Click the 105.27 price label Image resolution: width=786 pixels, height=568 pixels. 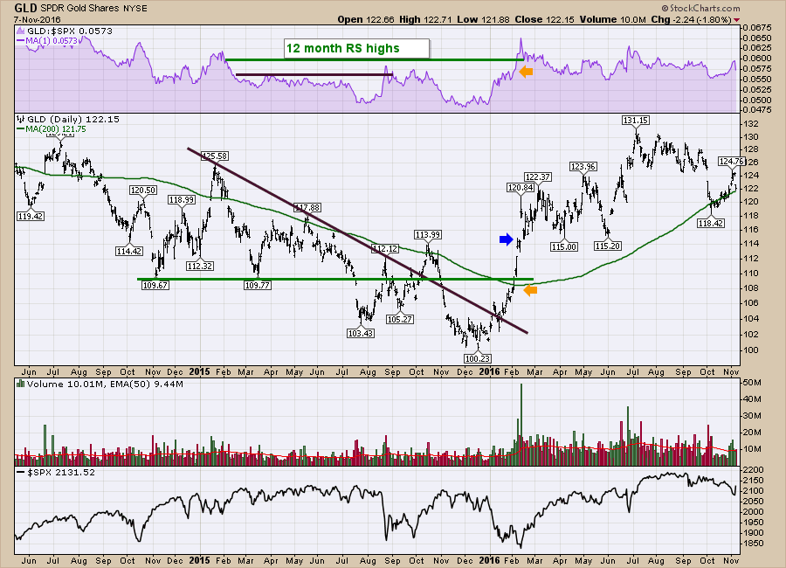[399, 319]
